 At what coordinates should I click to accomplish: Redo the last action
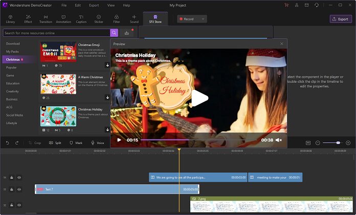coord(17,143)
